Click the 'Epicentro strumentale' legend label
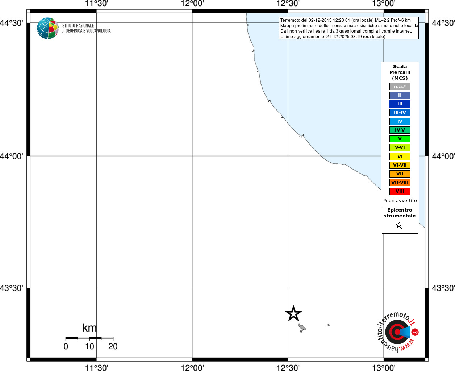This screenshot has height=371, width=455. point(400,213)
